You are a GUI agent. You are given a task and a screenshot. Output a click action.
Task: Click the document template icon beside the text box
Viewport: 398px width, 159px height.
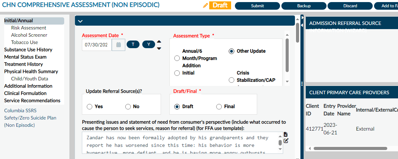coord(286,134)
